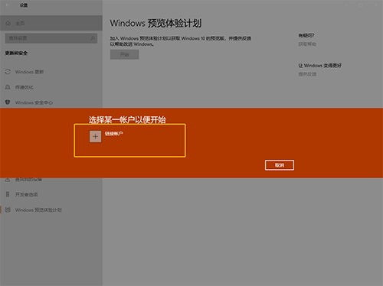Click the magnifier icon in settings search box
The height and width of the screenshot is (286, 383).
coord(93,38)
